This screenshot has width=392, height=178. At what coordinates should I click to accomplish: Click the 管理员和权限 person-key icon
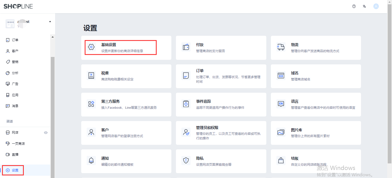tap(186, 132)
